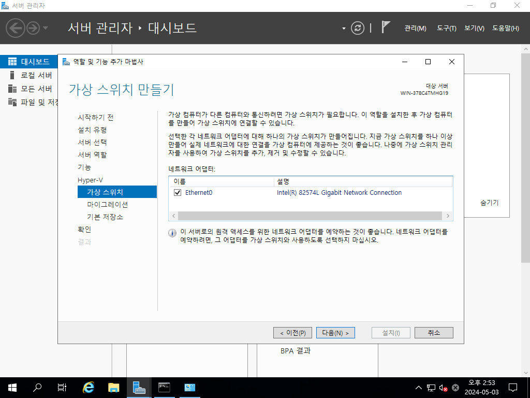Open the Windows Start menu

(12, 388)
